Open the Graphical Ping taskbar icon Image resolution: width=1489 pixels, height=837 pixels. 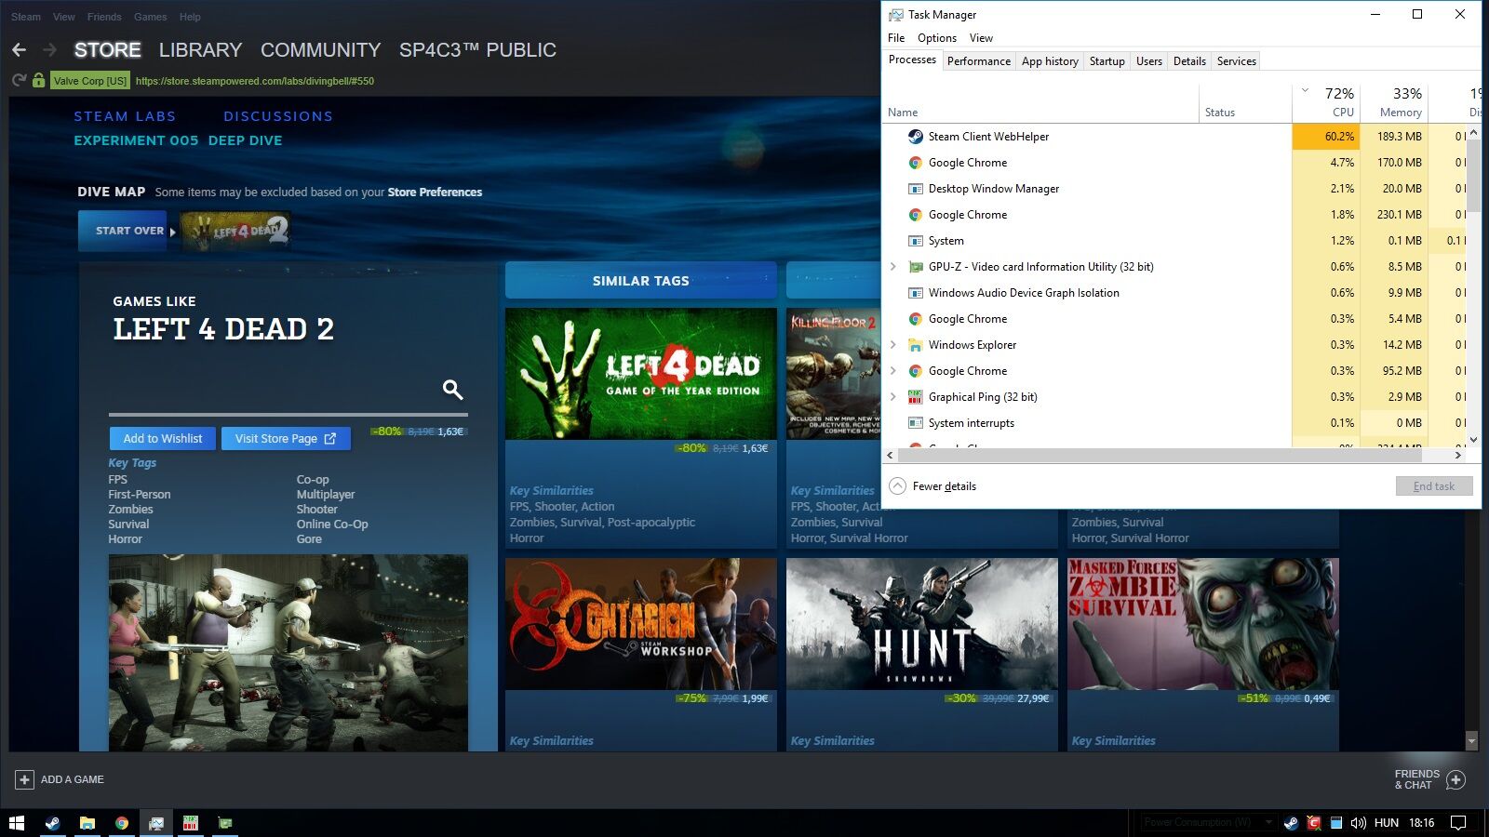pyautogui.click(x=191, y=823)
